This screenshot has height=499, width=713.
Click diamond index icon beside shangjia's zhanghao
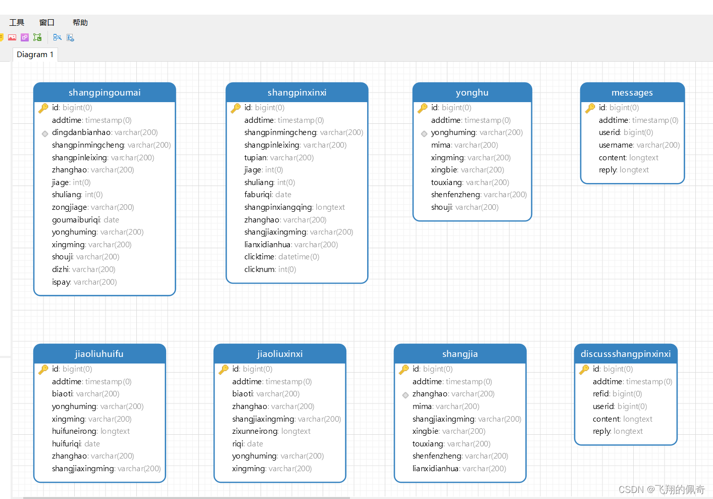pyautogui.click(x=405, y=395)
